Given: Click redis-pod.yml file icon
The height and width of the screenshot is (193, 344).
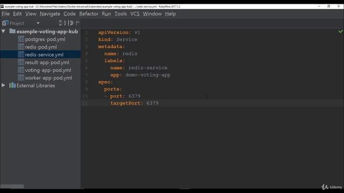Looking at the screenshot, I should 21,47.
